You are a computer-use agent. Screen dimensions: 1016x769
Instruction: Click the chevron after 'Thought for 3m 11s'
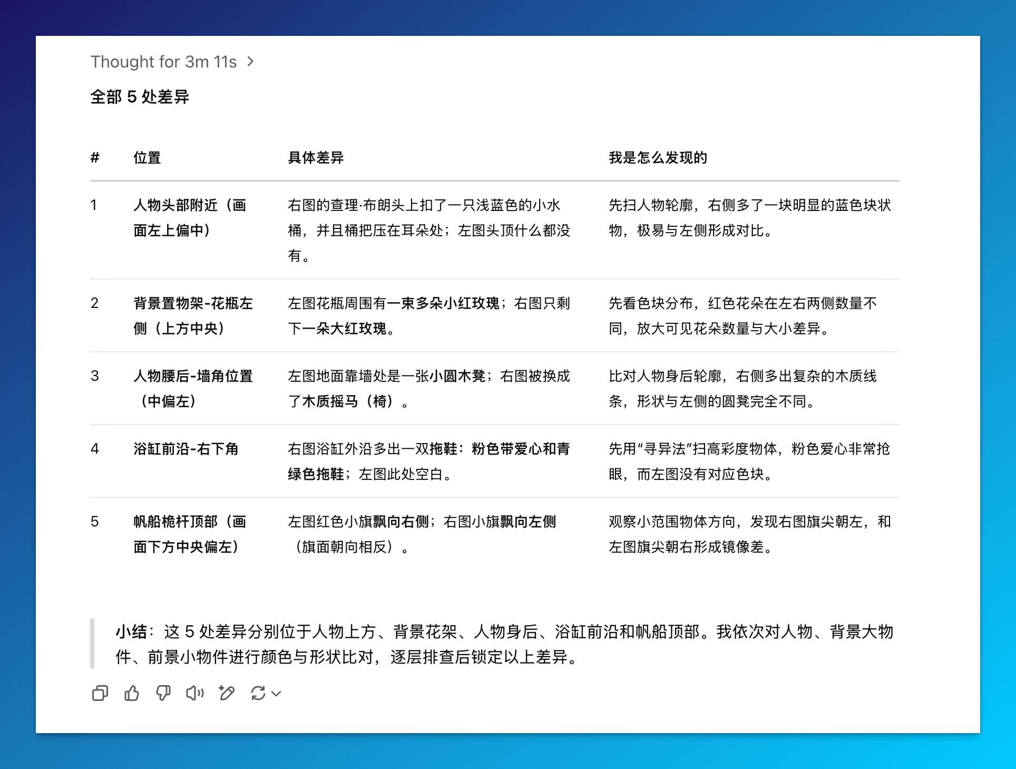(x=251, y=62)
